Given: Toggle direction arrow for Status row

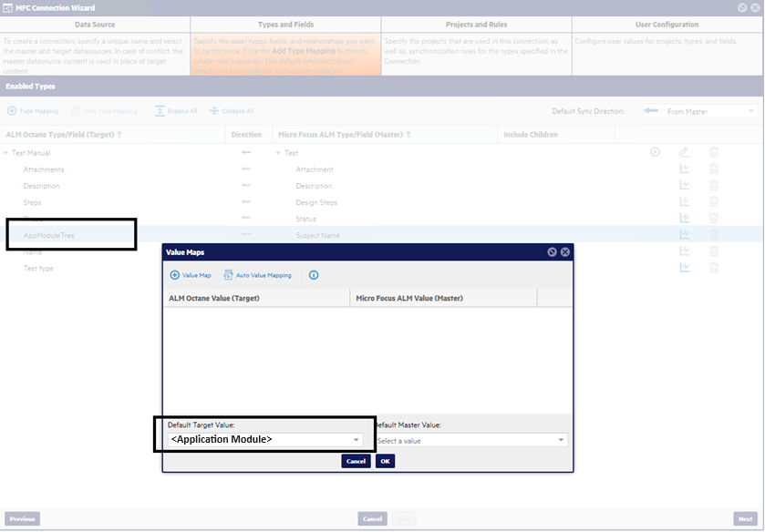Looking at the screenshot, I should click(246, 218).
